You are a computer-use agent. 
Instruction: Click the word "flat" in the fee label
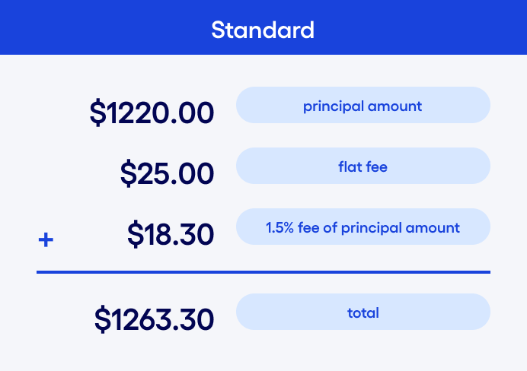[x=349, y=166]
